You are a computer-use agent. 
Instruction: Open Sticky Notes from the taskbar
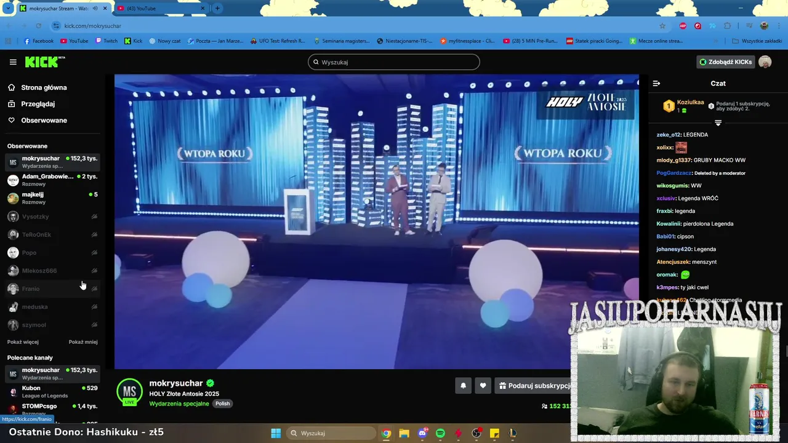click(x=494, y=433)
